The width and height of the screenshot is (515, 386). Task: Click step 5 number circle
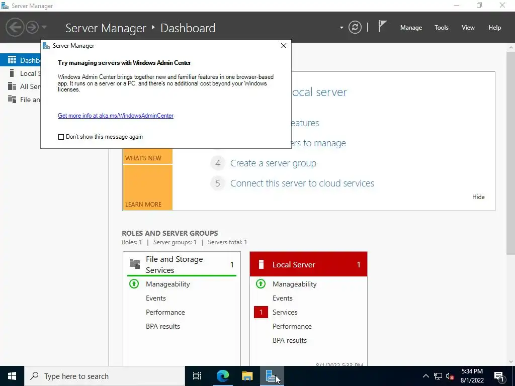tap(218, 183)
